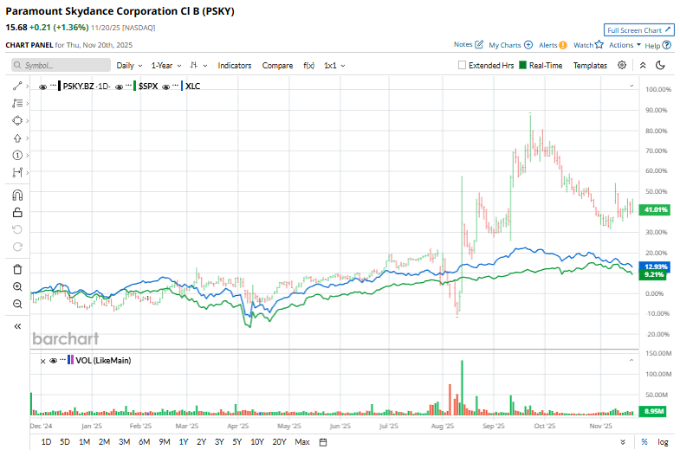
Task: Select the 1Y time range
Action: [184, 441]
